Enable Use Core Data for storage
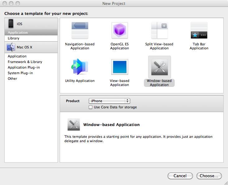Viewport: 228px width, 185px height. click(x=91, y=107)
